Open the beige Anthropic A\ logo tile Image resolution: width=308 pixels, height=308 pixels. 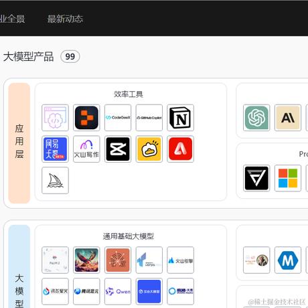pos(288,118)
